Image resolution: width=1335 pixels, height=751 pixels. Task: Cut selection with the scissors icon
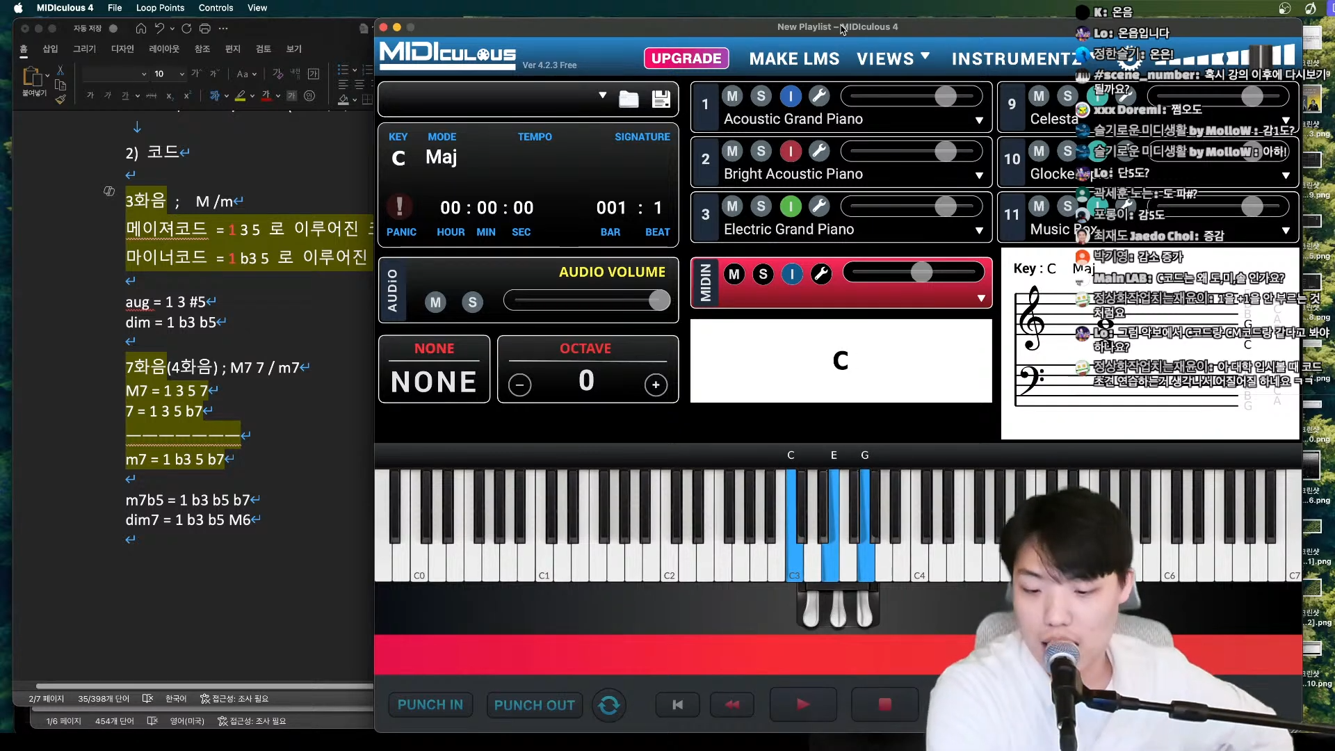tap(60, 70)
